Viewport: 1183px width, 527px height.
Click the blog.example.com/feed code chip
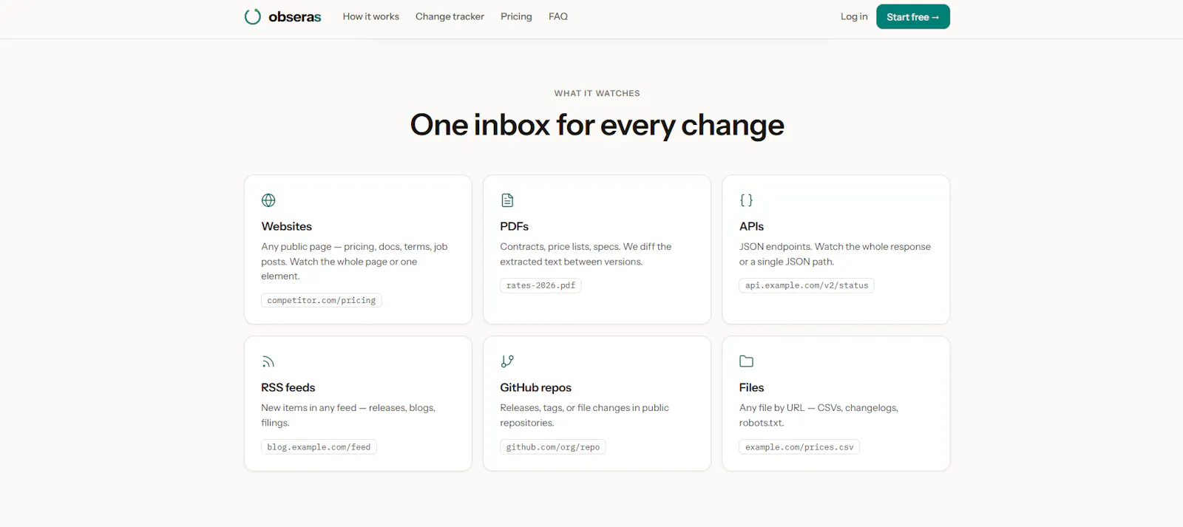point(319,447)
